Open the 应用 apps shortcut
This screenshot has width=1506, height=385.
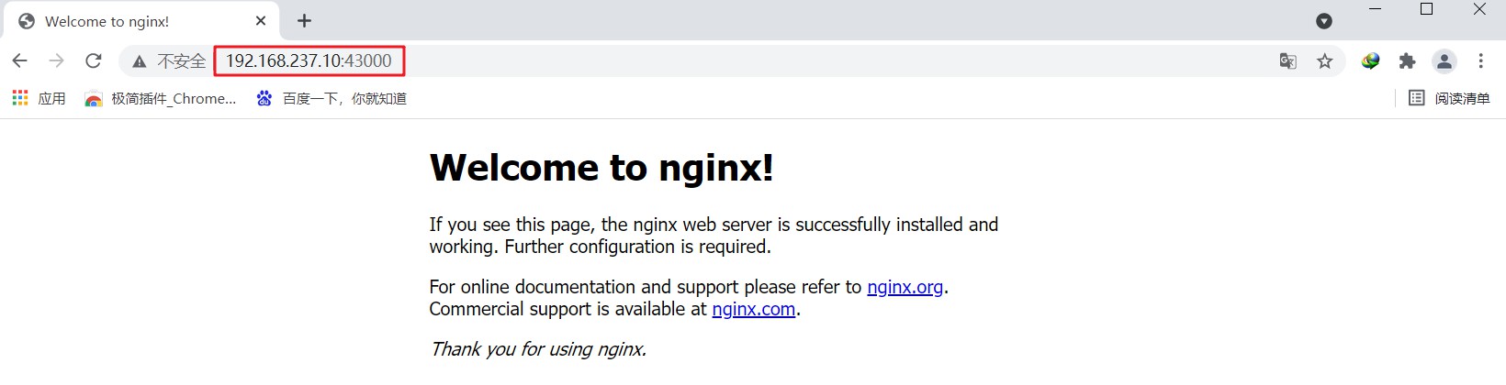click(39, 98)
